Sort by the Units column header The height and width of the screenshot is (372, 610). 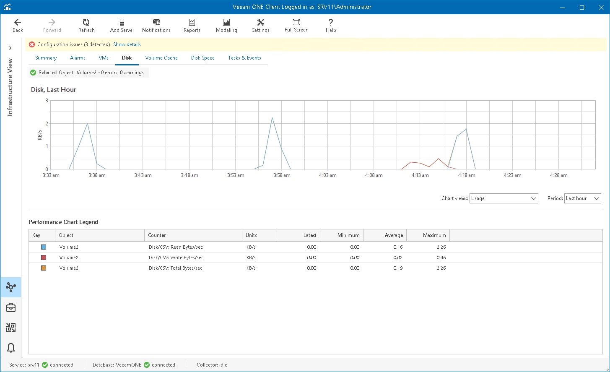[x=260, y=235]
